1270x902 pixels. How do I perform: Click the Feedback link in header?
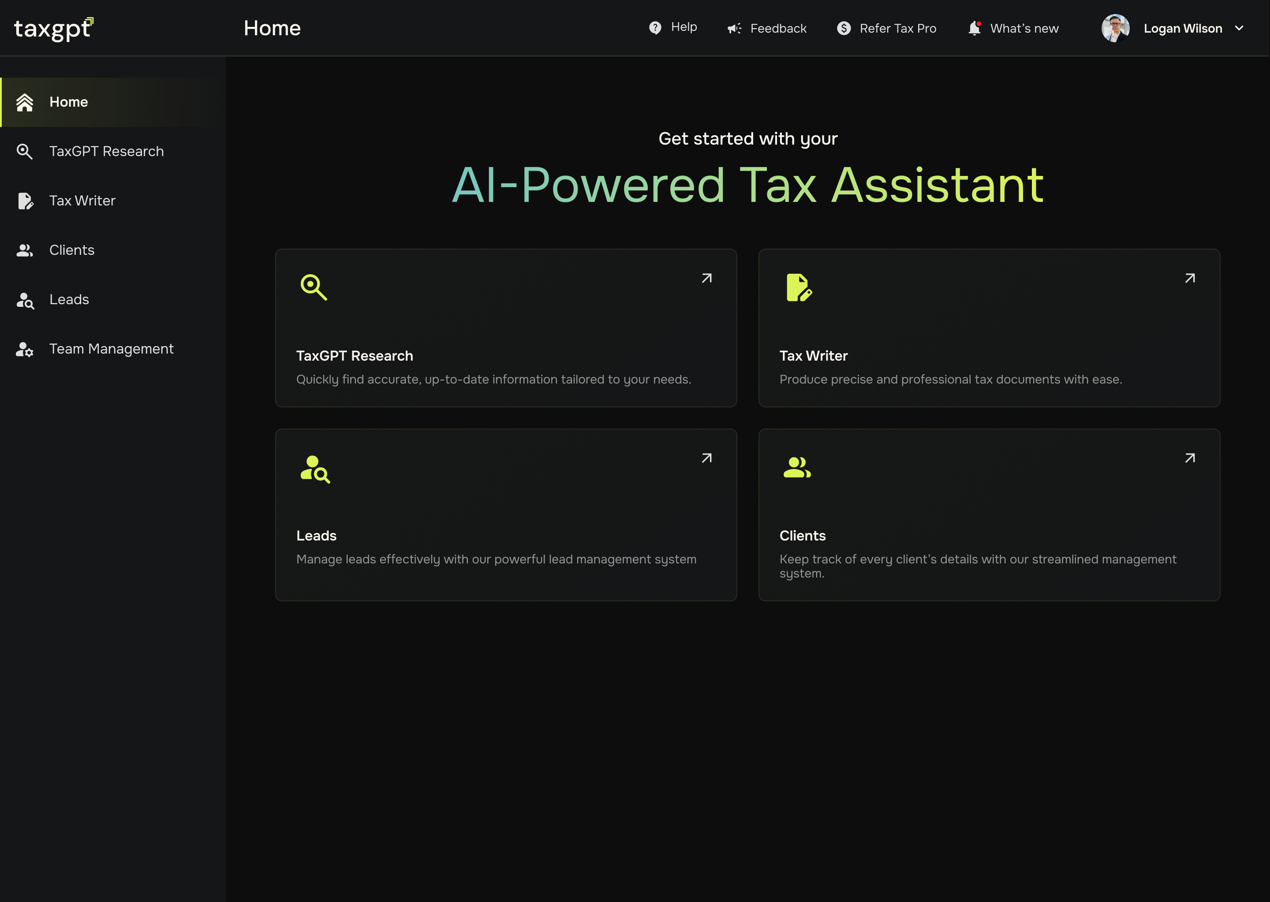(778, 28)
